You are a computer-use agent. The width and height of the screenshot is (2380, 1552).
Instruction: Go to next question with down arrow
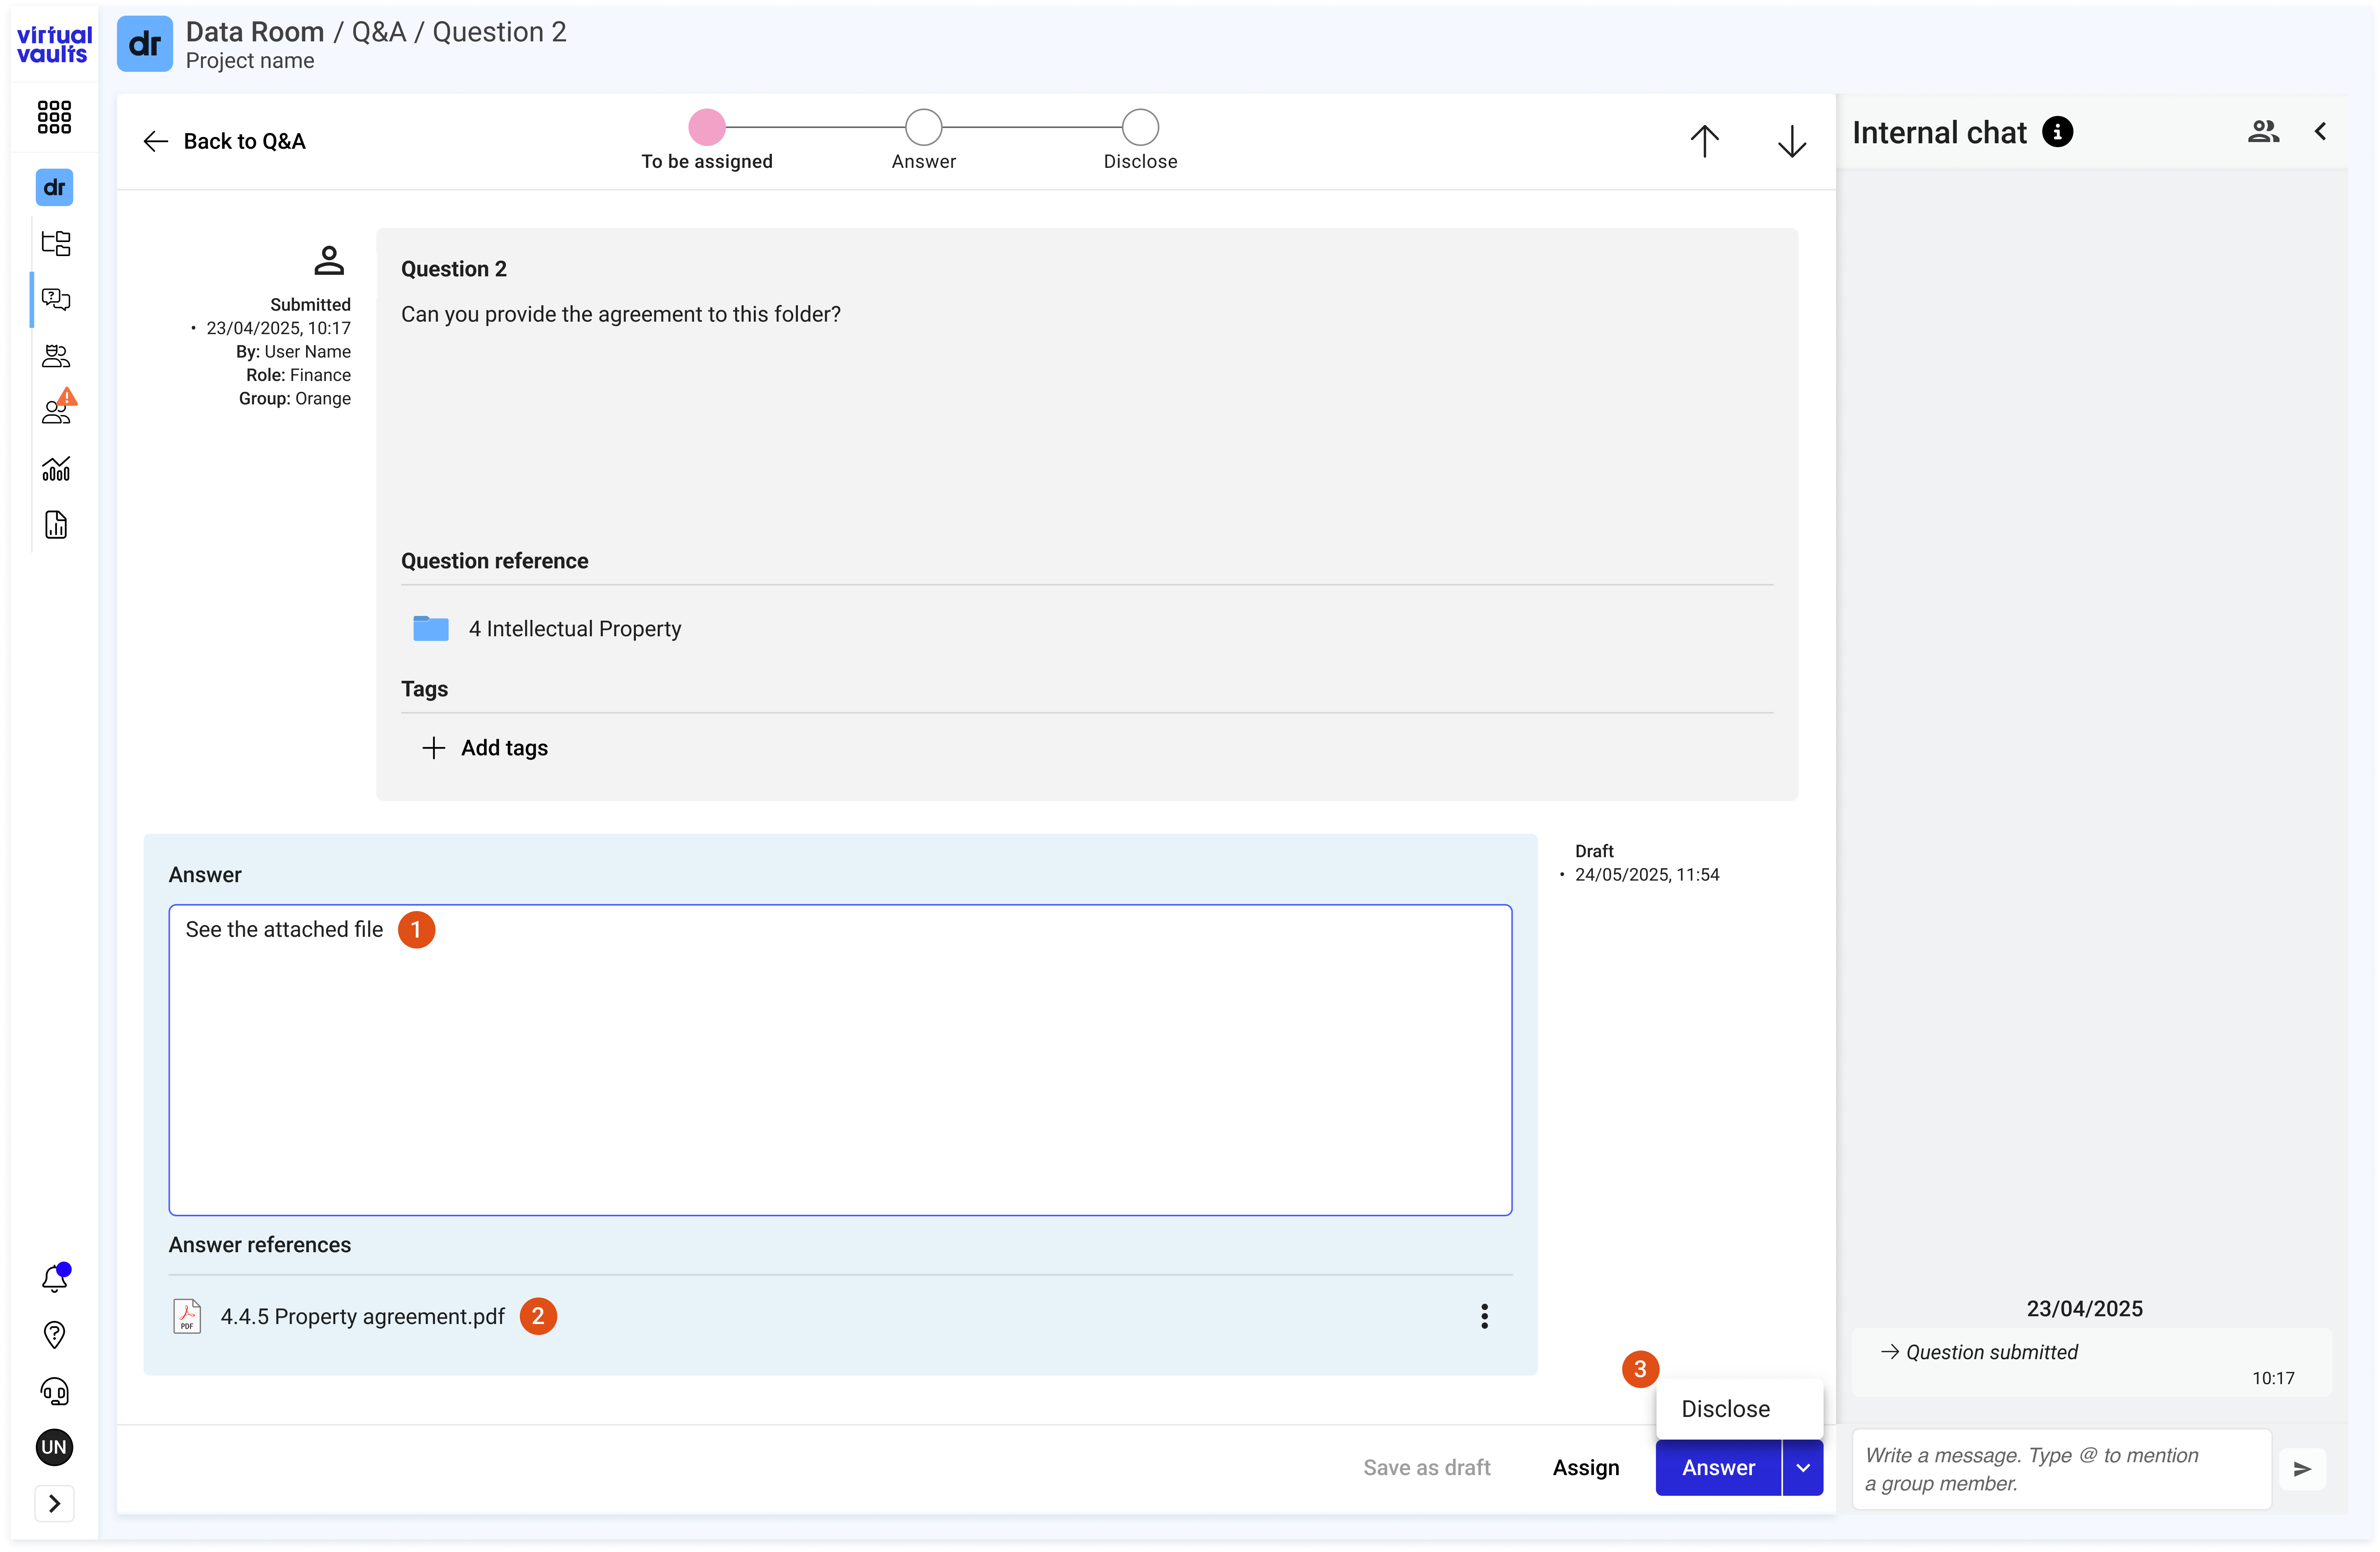tap(1792, 141)
